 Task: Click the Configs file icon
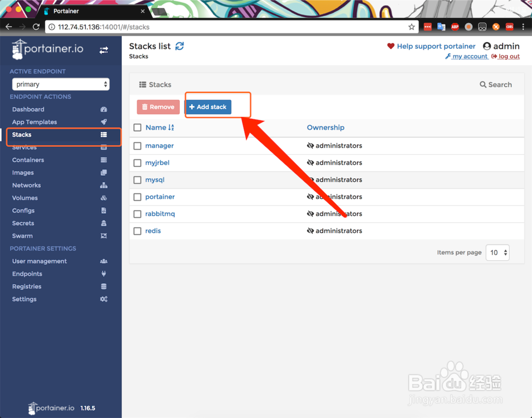(x=104, y=210)
